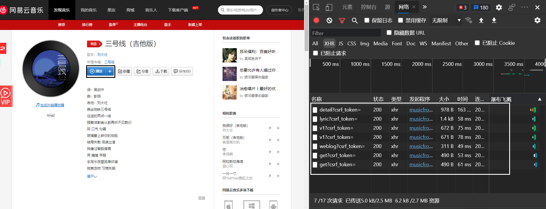Screen dimensions: 546x209
Task: Import HAR file upload arrow icon
Action: pyautogui.click(x=481, y=20)
